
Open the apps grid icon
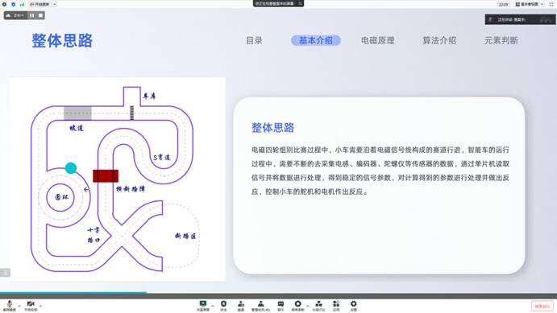click(336, 304)
